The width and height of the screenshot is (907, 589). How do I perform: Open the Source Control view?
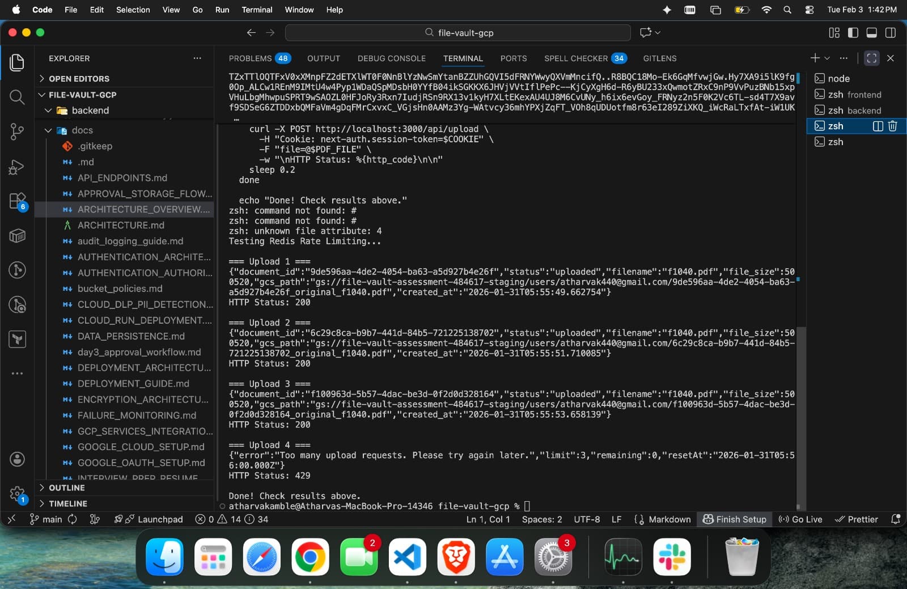point(17,132)
